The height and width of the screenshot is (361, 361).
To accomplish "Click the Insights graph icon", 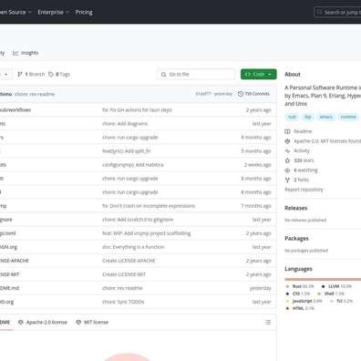I will 15,53.
